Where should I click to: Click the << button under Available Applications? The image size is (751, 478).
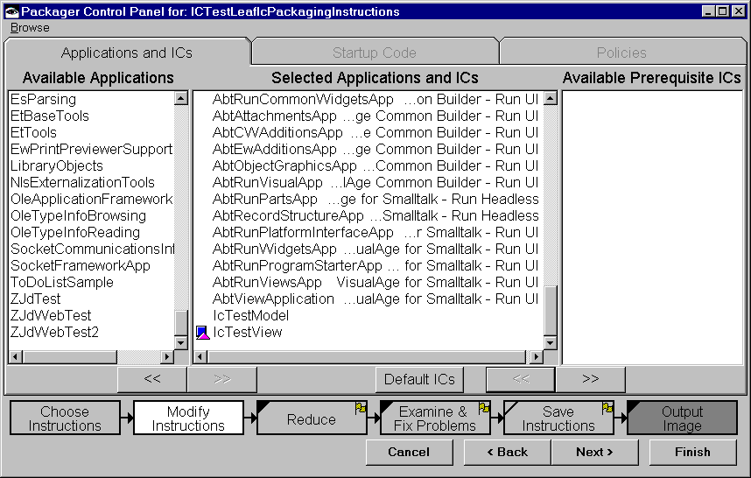coord(152,379)
